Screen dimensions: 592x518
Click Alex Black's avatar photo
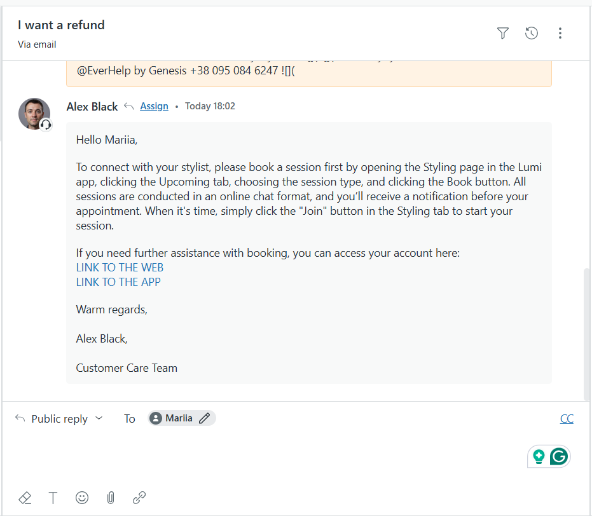pos(34,114)
